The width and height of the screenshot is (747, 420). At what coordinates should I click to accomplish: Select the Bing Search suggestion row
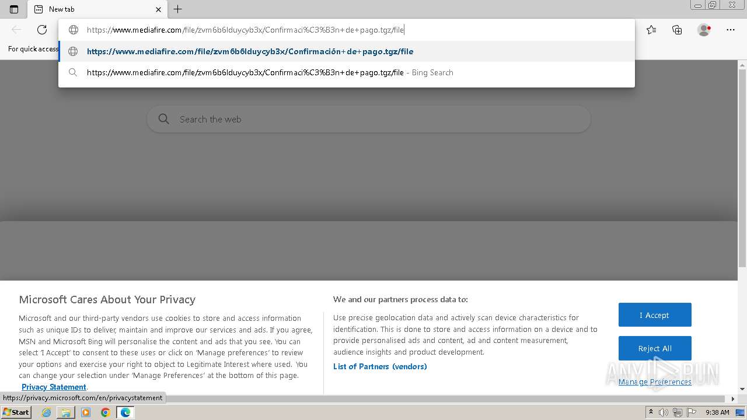pos(347,72)
